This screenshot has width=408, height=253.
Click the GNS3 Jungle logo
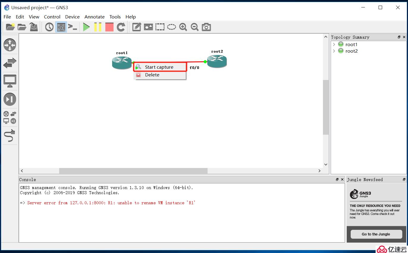point(360,194)
